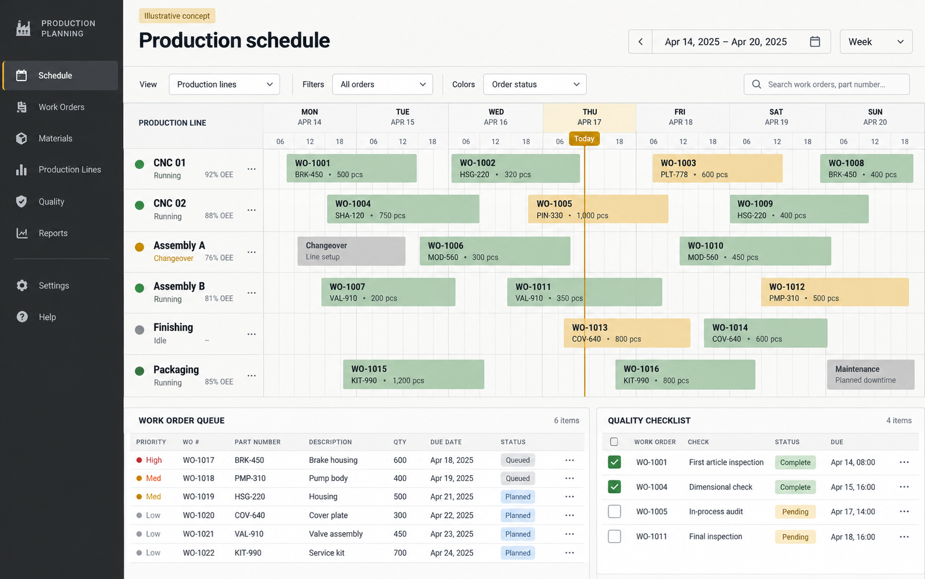The height and width of the screenshot is (579, 925).
Task: Open actions for WO-1001 checklist item
Action: [904, 462]
